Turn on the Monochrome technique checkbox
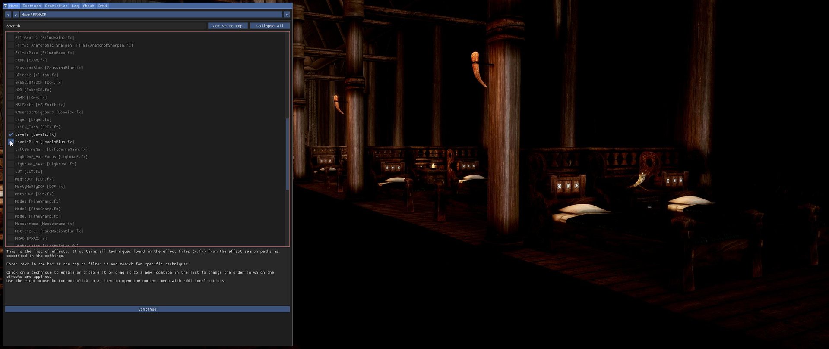Viewport: 829px width, 349px height. click(11, 224)
